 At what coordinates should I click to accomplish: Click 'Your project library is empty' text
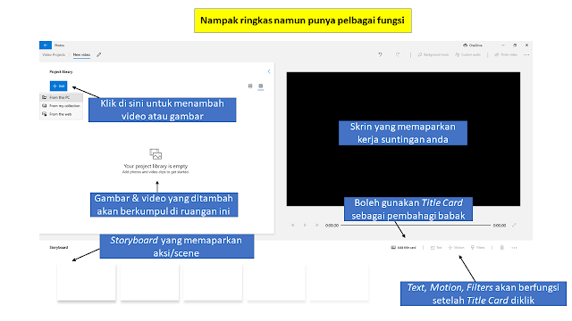click(156, 166)
